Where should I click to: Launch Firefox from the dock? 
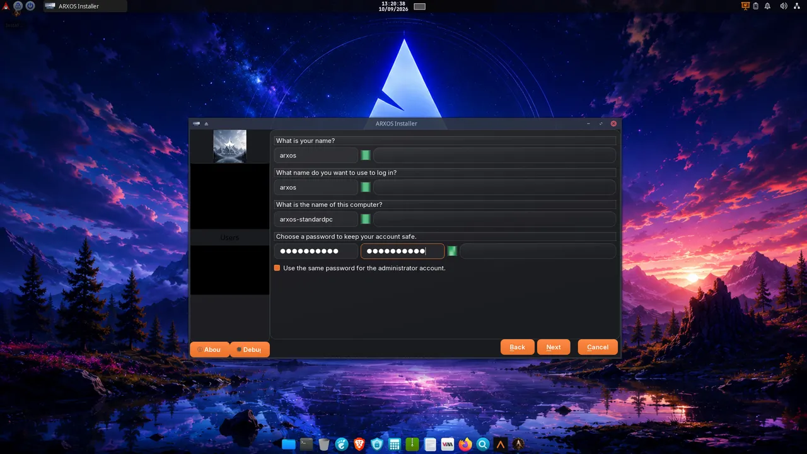[465, 445]
